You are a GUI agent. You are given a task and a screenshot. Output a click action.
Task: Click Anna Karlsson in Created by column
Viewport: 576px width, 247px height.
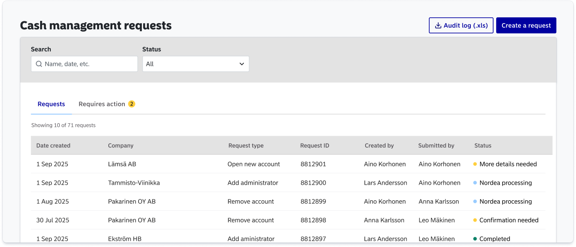(x=384, y=220)
